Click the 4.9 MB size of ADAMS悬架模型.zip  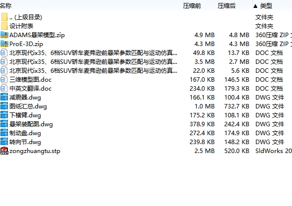pos(204,35)
